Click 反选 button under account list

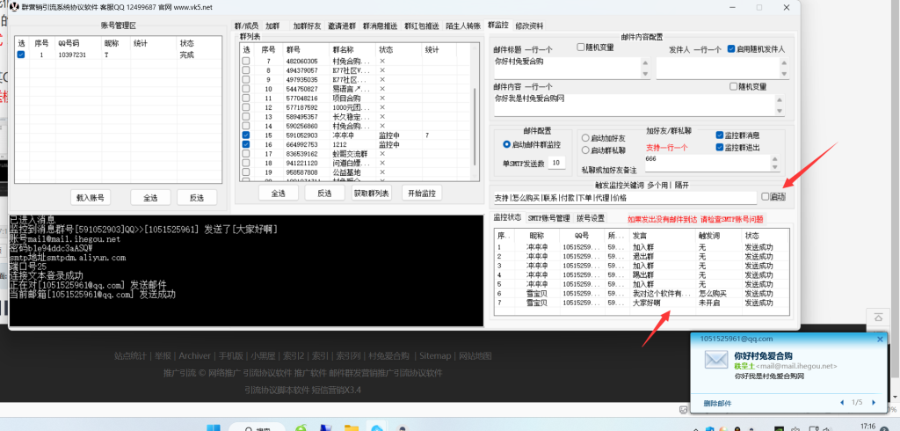pyautogui.click(x=197, y=197)
